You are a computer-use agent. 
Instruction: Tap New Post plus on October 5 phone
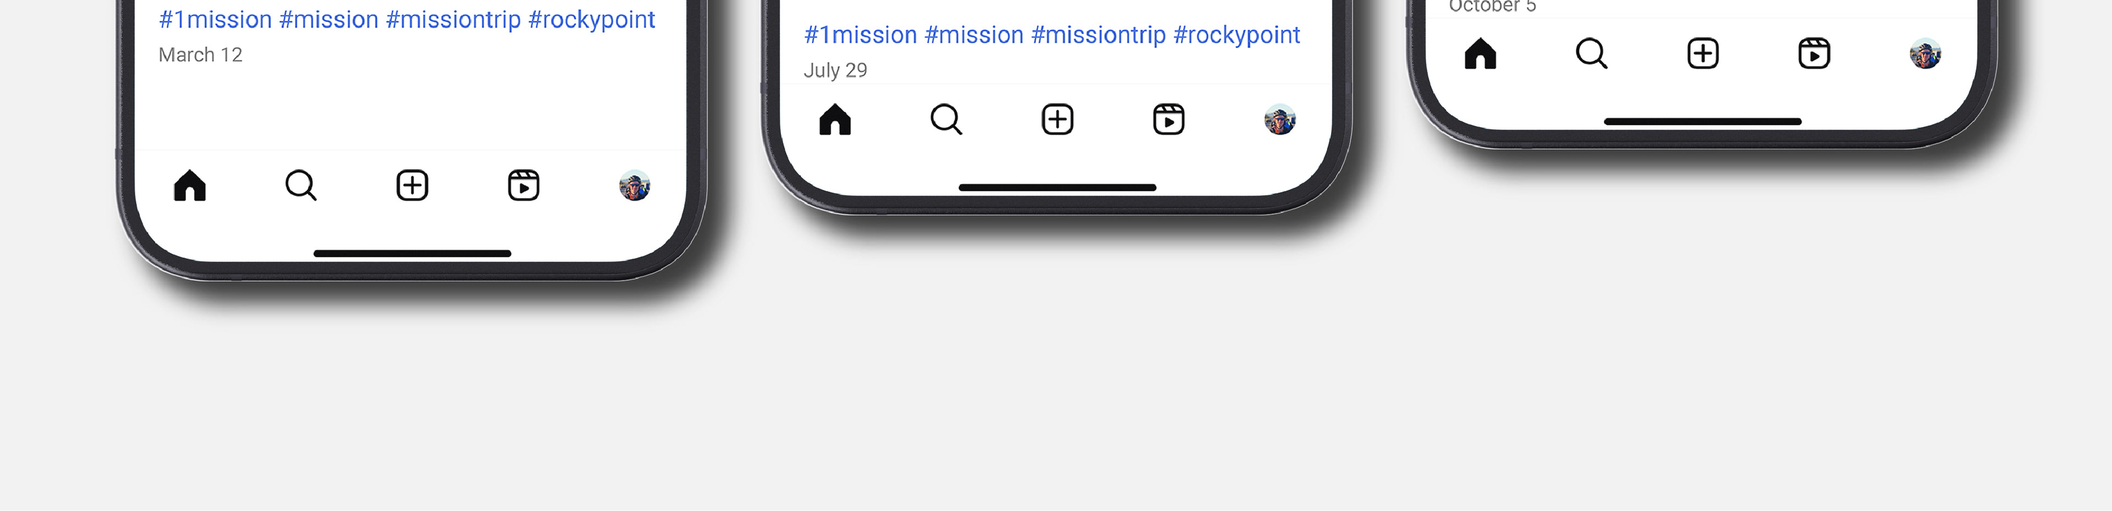click(1703, 54)
